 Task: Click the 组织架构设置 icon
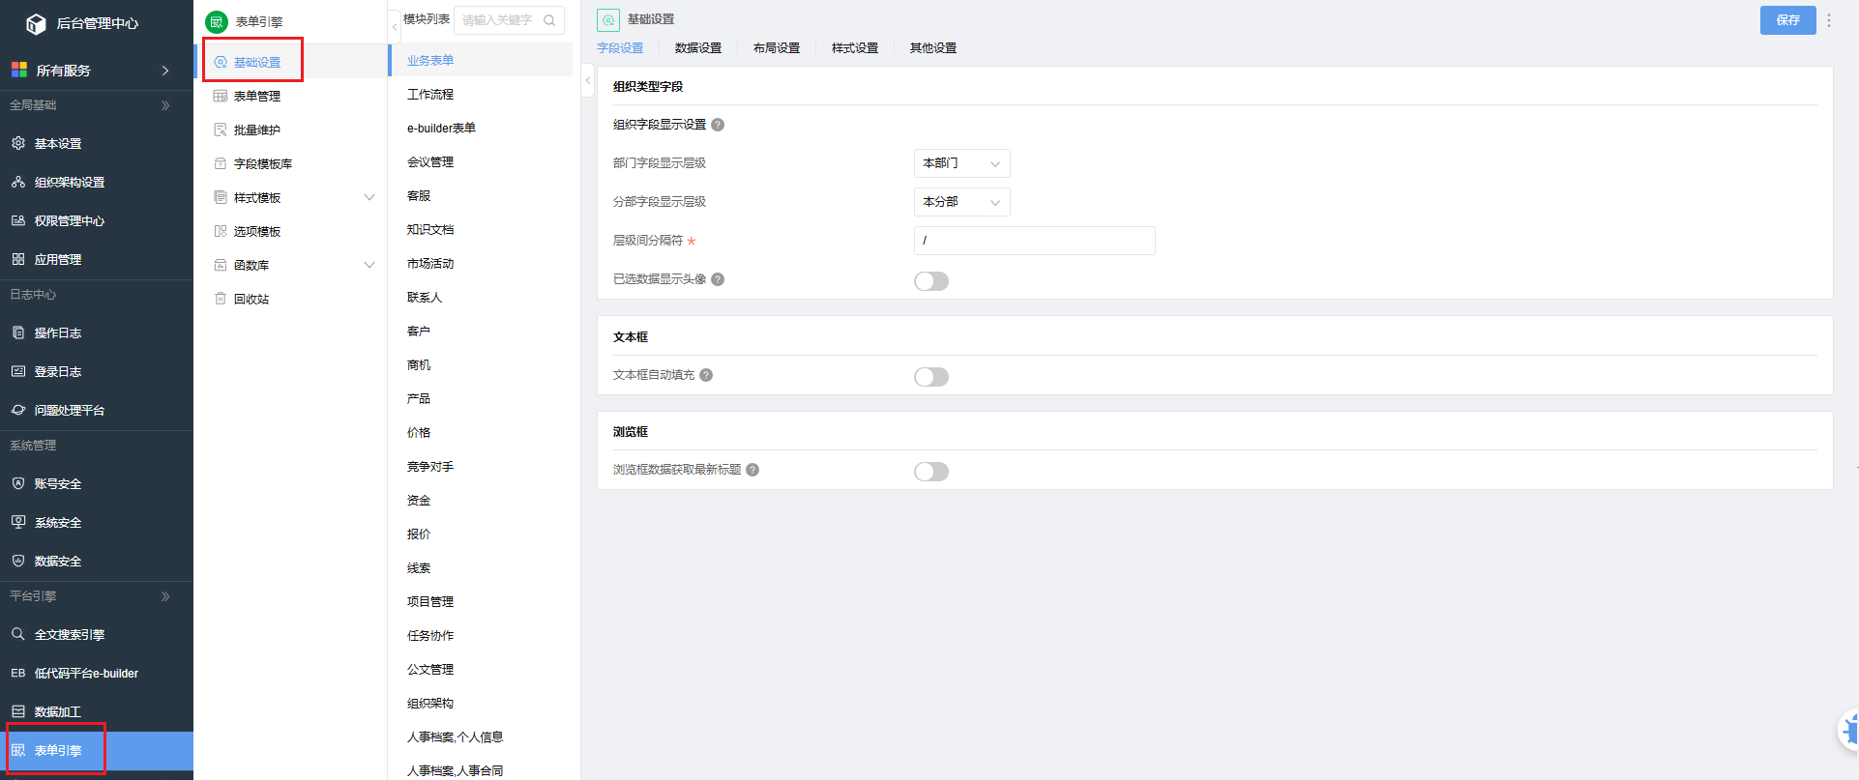18,182
